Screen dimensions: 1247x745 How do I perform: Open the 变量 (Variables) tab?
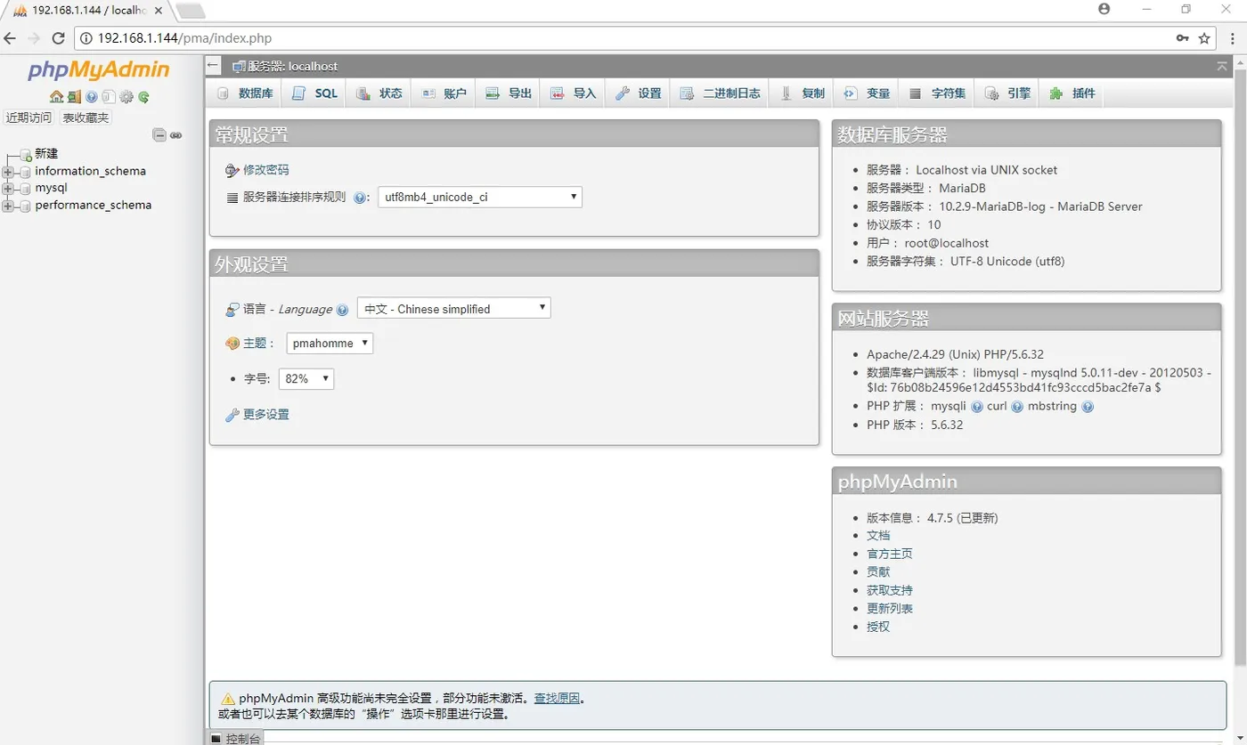867,93
